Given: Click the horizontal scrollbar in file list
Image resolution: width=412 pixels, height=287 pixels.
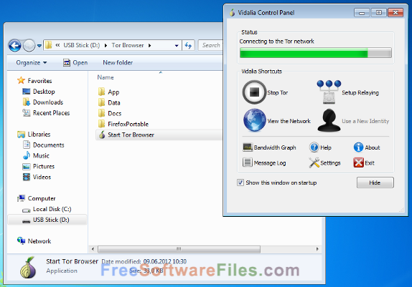Looking at the screenshot, I should 179,249.
